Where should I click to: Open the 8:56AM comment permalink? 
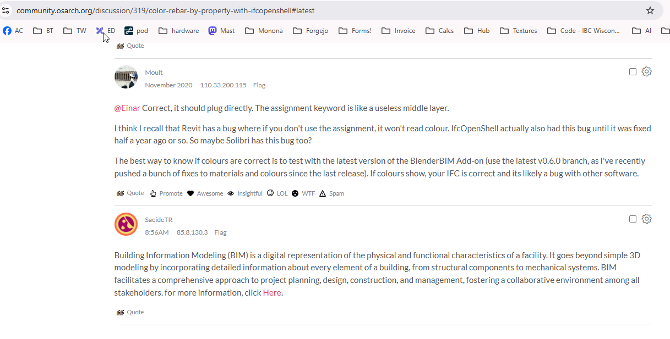tap(157, 232)
